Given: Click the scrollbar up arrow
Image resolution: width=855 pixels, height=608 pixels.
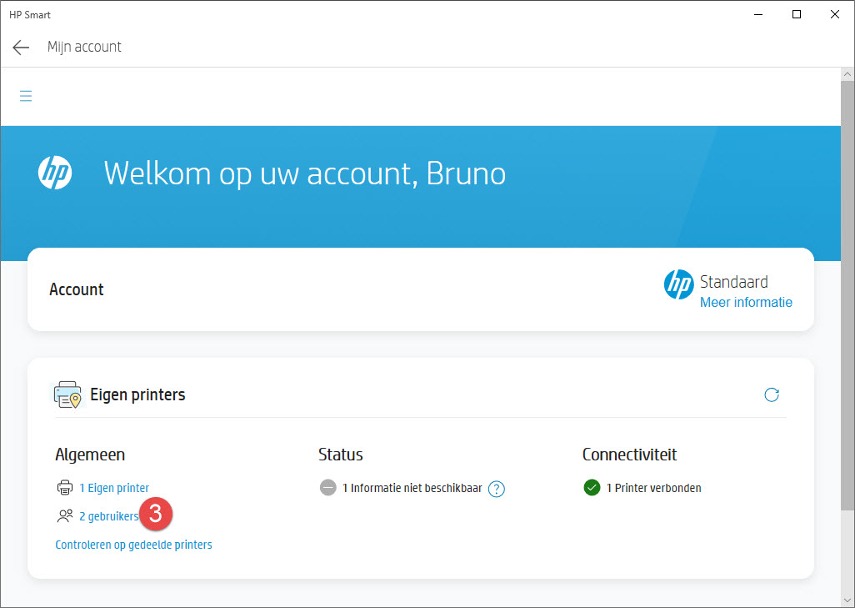Looking at the screenshot, I should coord(847,74).
